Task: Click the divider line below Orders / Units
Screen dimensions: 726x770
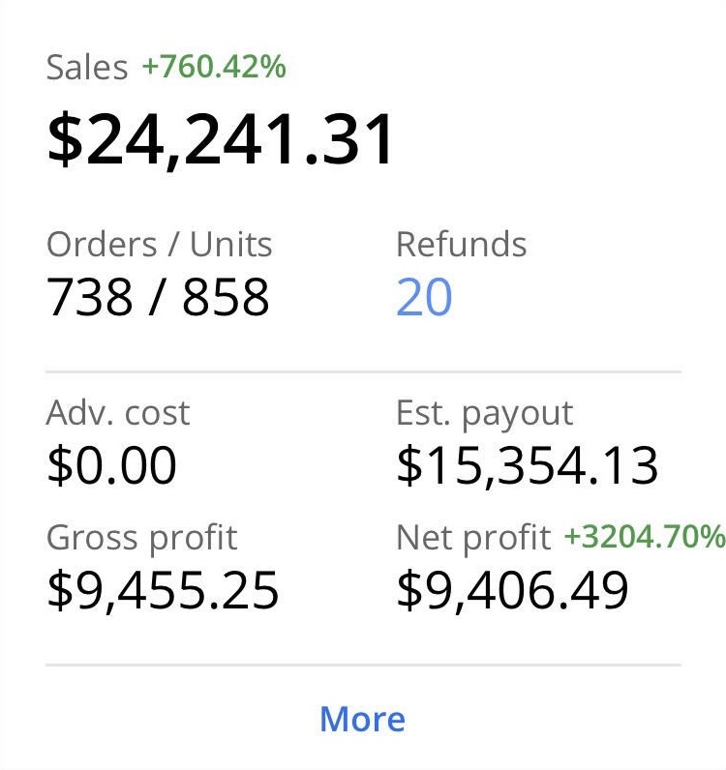Action: coord(363,371)
